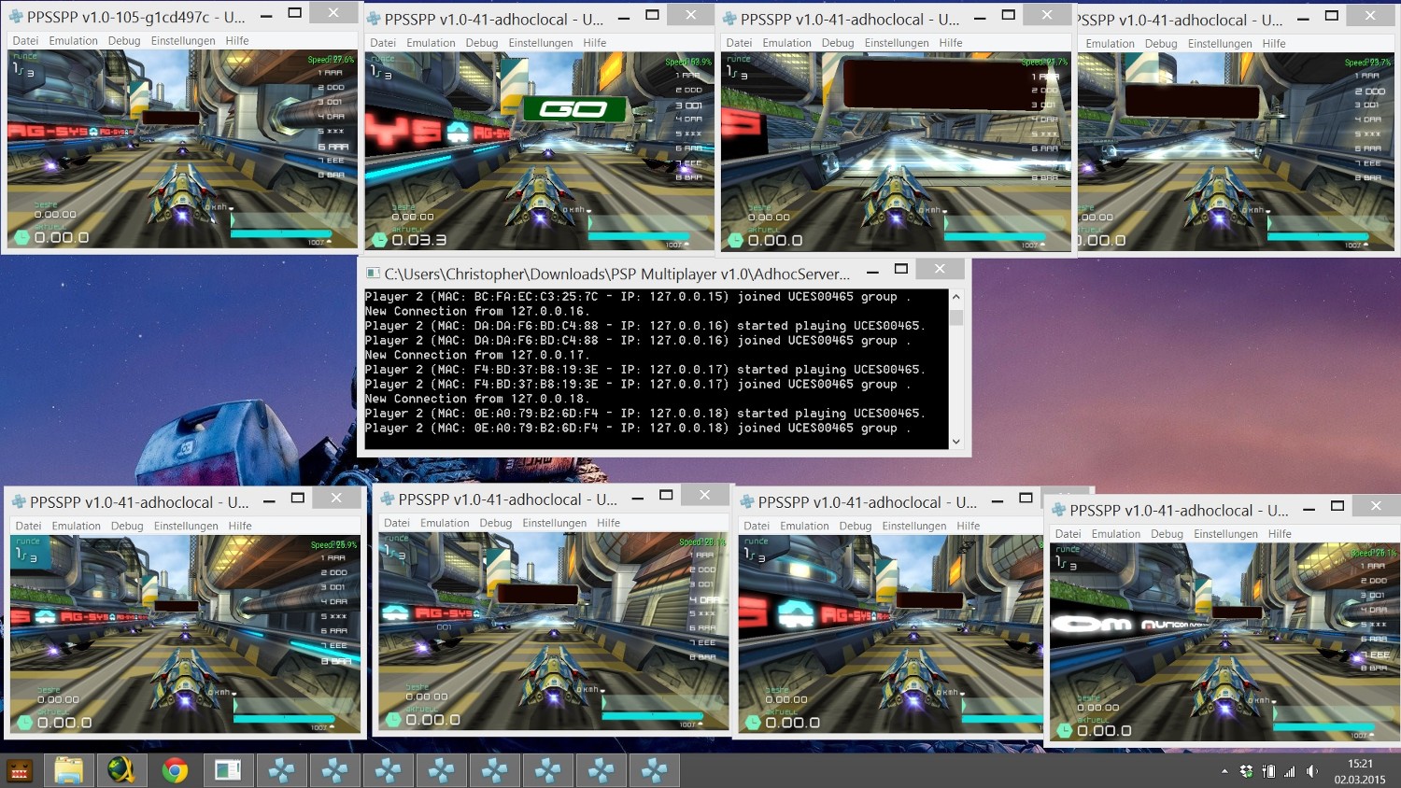Show hidden system tray icons
1401x788 pixels.
tap(1224, 771)
